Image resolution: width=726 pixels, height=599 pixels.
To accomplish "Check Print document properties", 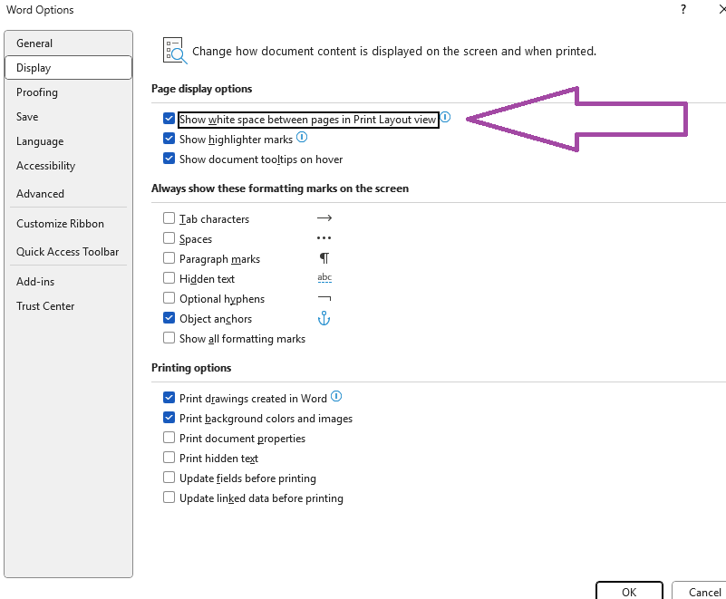I will coord(168,437).
